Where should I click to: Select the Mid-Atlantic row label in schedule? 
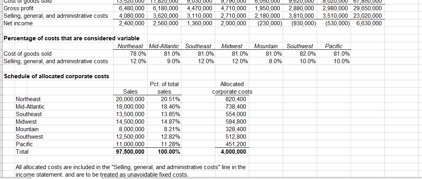pyautogui.click(x=30, y=107)
